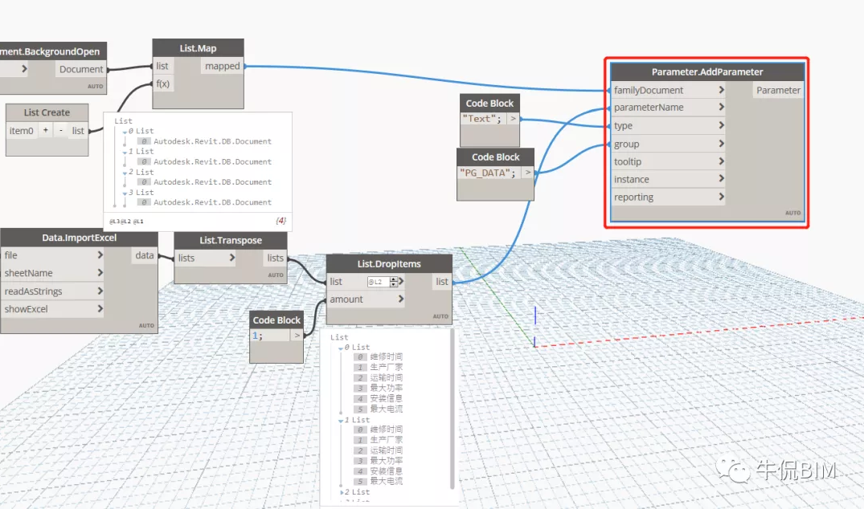Adjust the @L2 level stepper on List.DropItems
Screen dimensions: 864x509
click(x=394, y=282)
